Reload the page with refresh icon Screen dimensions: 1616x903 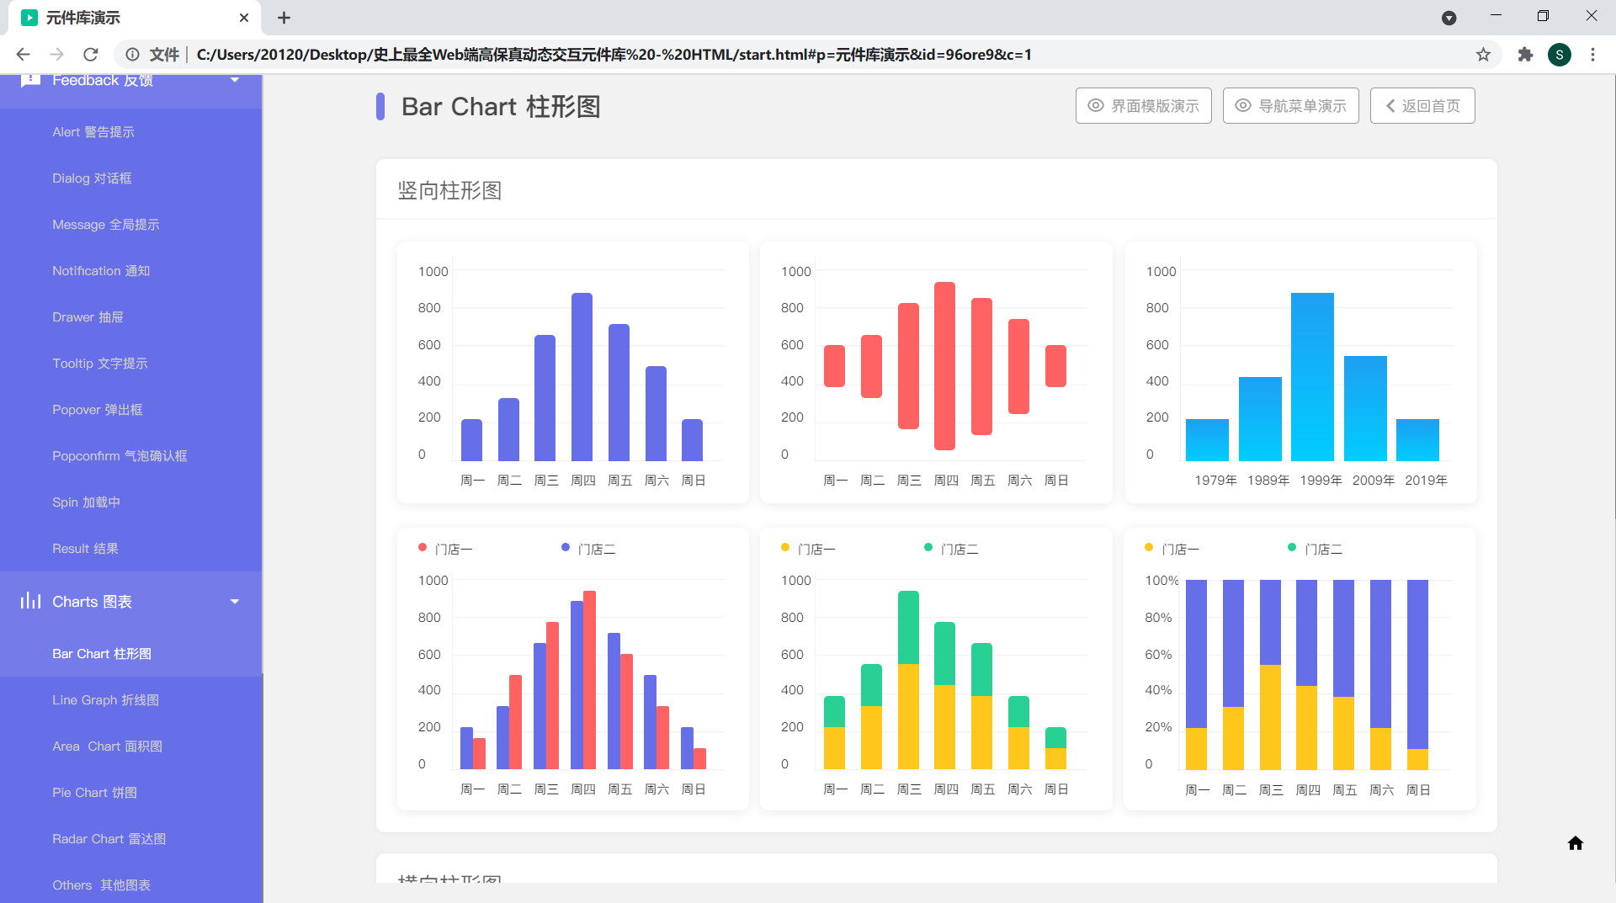click(x=91, y=55)
